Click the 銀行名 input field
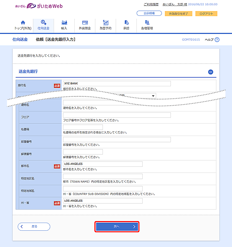Viewport: 232px width, 247px height. (116, 83)
